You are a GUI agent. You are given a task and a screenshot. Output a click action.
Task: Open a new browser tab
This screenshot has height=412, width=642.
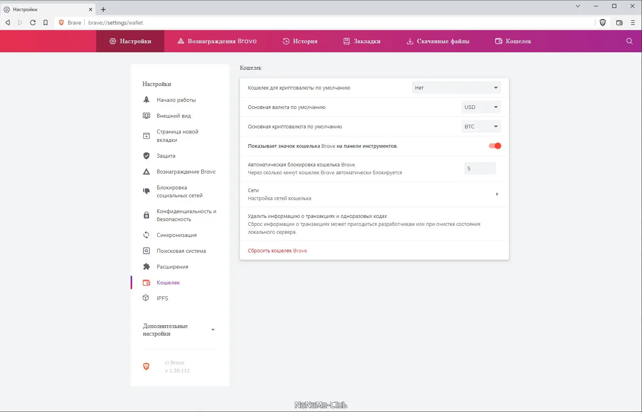103,10
